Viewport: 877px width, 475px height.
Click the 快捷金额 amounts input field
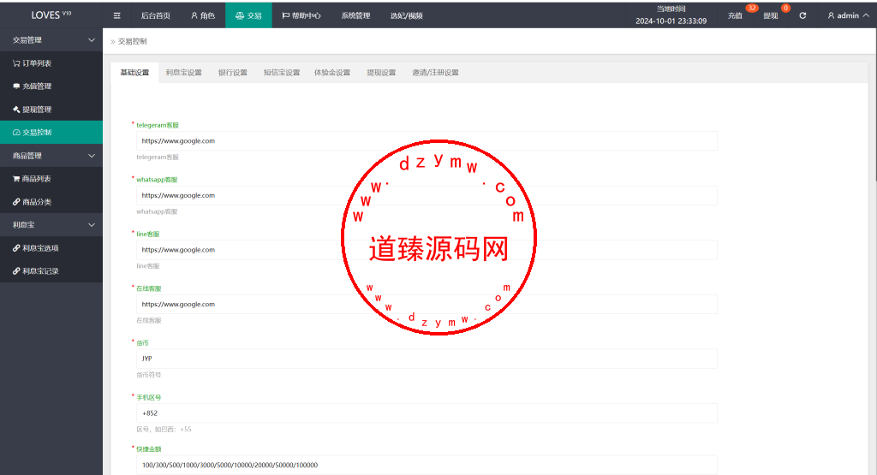pos(427,465)
